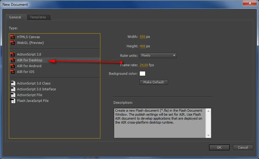The width and height of the screenshot is (259, 159).
Task: Close the New Document dialog
Action: (250, 3)
